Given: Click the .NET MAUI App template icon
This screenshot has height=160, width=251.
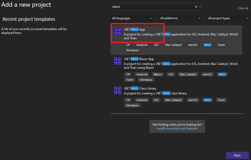Looking at the screenshot, I should click(x=118, y=32).
